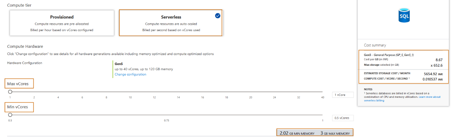The width and height of the screenshot is (451, 139).
Task: Click the Min vCores slider handle
Action: click(x=10, y=115)
